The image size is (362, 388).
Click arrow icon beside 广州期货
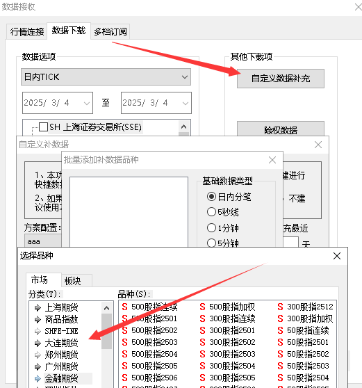click(38, 366)
